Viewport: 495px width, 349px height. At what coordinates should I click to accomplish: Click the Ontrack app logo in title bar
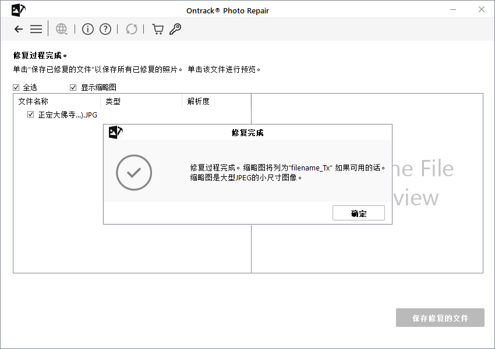click(19, 10)
